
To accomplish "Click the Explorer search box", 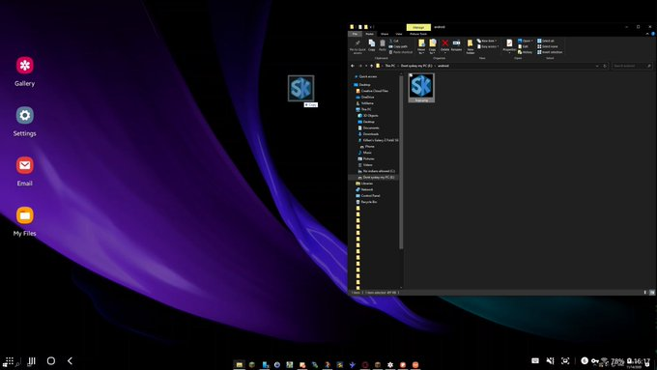I will pyautogui.click(x=632, y=66).
